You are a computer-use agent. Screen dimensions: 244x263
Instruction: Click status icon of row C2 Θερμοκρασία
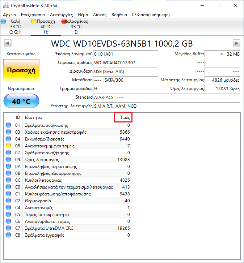(8, 201)
